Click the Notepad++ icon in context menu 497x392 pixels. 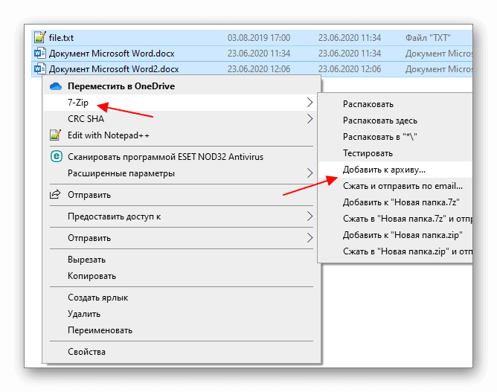pos(56,135)
